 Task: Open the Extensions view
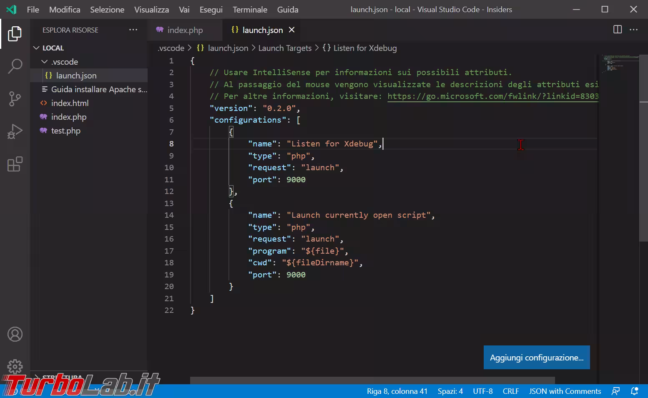[15, 164]
